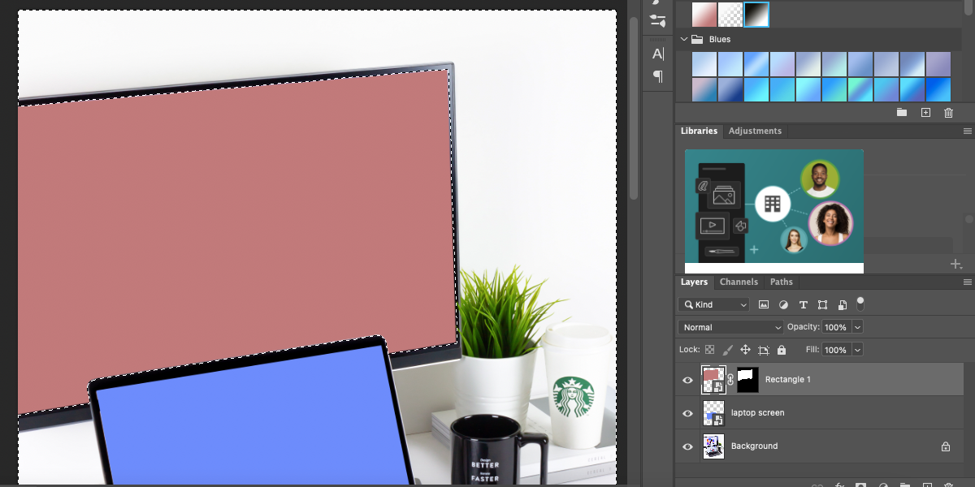Toggle visibility of the Background layer
The image size is (975, 487).
click(x=687, y=446)
